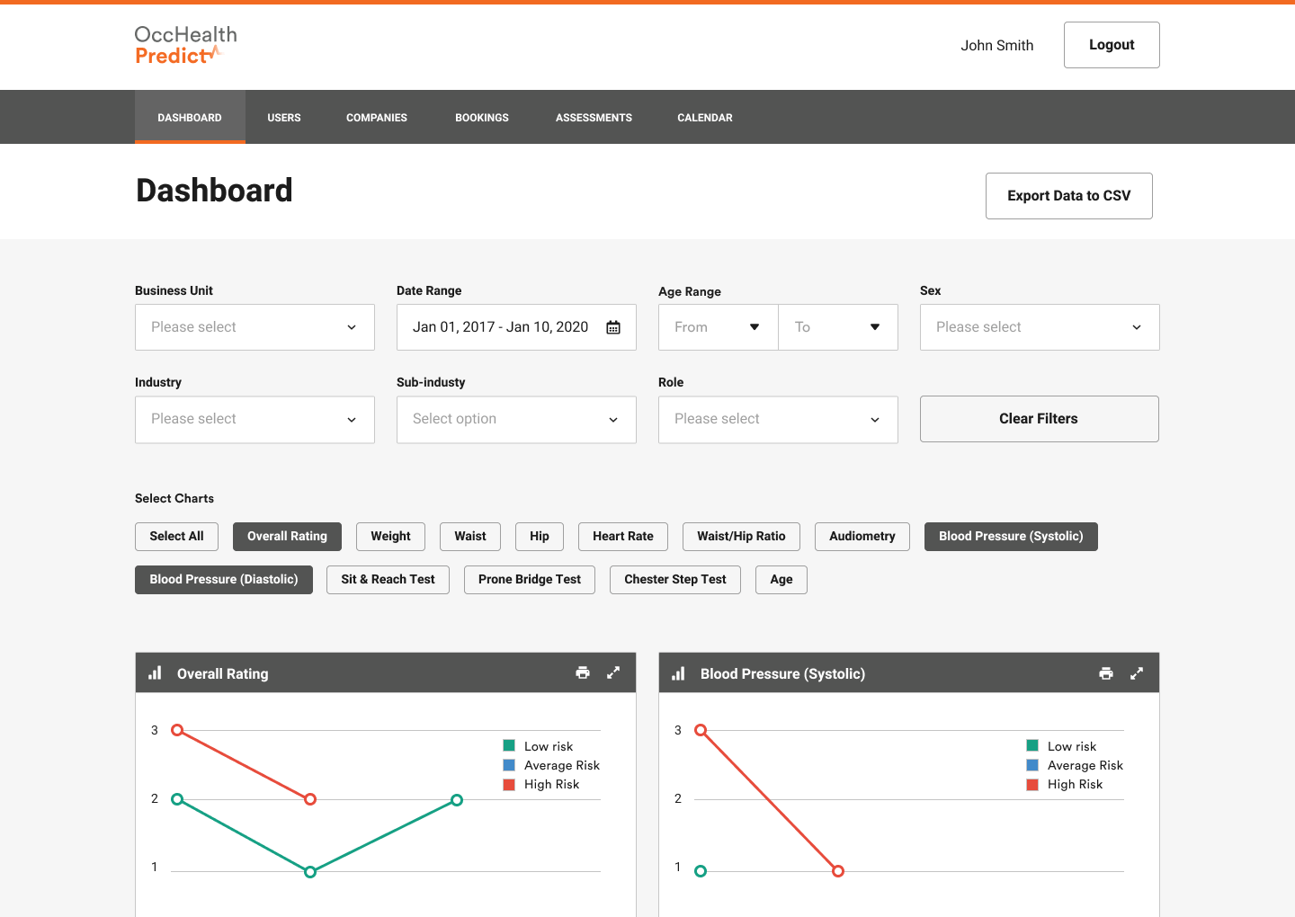
Task: Open the calendar icon in Date Range
Action: (613, 327)
